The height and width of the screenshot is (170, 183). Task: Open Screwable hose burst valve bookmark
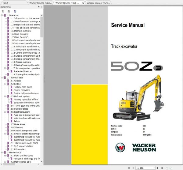(x=27, y=103)
